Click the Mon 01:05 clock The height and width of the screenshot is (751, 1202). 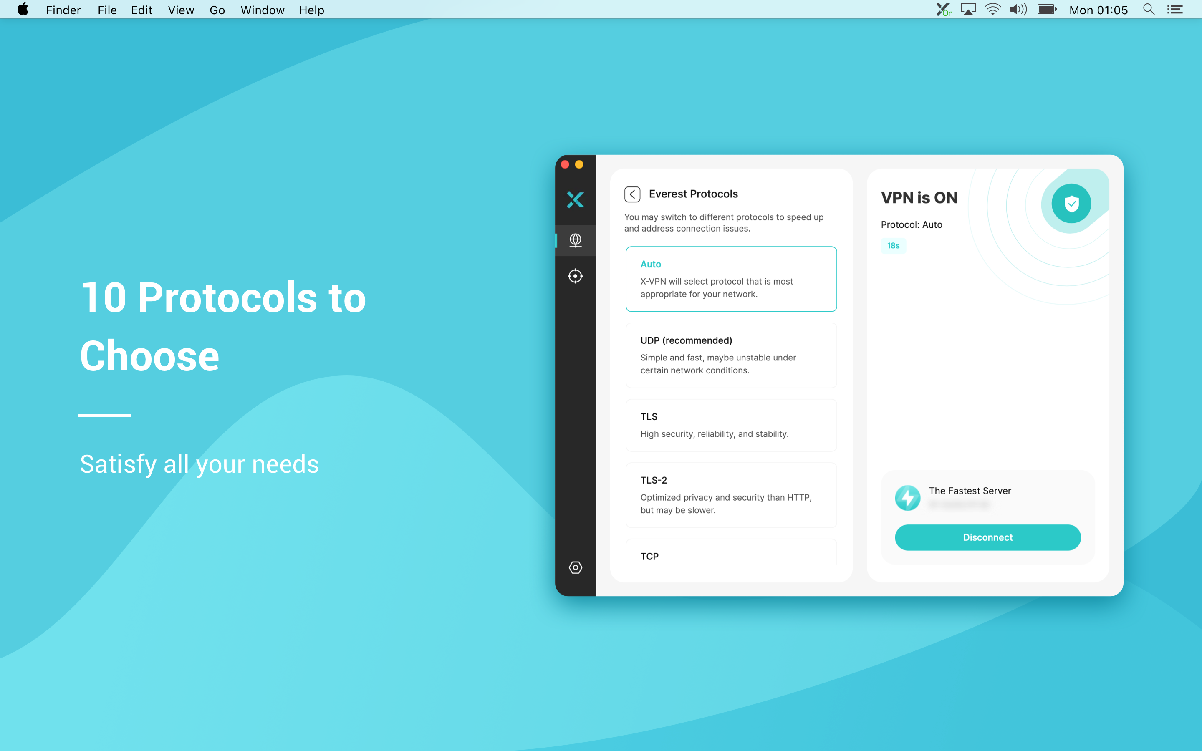point(1098,10)
